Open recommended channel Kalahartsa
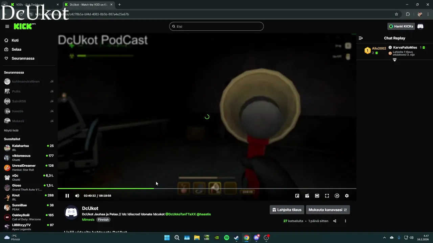The image size is (433, 243). [x=29, y=148]
